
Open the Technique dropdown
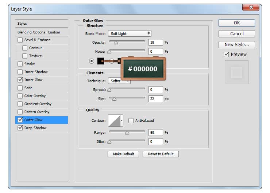click(x=119, y=81)
